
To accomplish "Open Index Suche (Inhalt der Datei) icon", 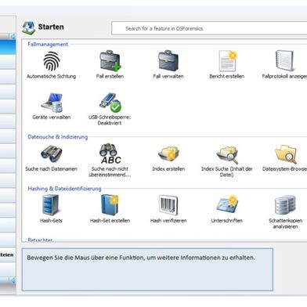I will point(227,154).
